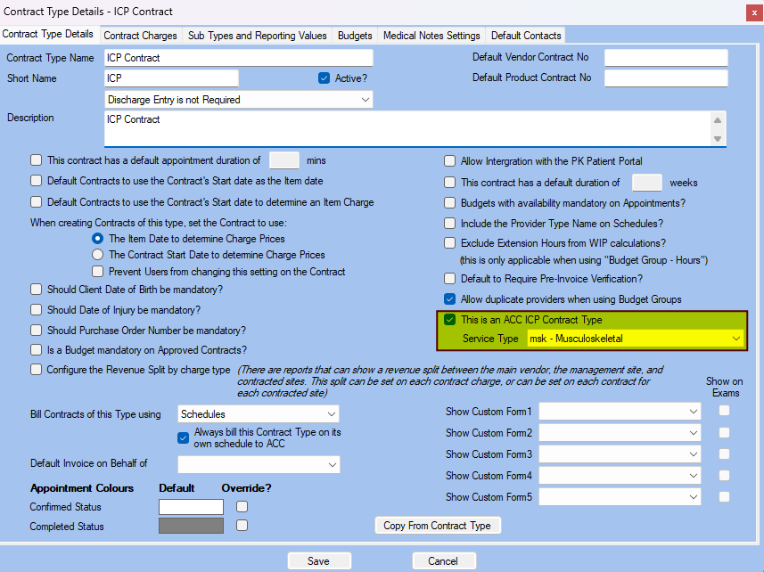The width and height of the screenshot is (764, 572).
Task: Click the Short Name field
Action: tap(171, 78)
